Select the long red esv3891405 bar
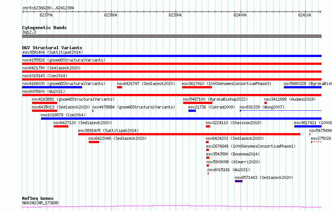Image resolution: width=332 pixels, height=211 pixels. pos(189,134)
